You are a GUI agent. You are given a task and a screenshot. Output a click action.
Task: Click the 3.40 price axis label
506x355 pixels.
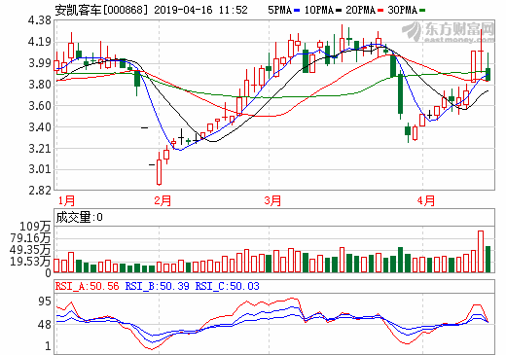pyautogui.click(x=40, y=127)
